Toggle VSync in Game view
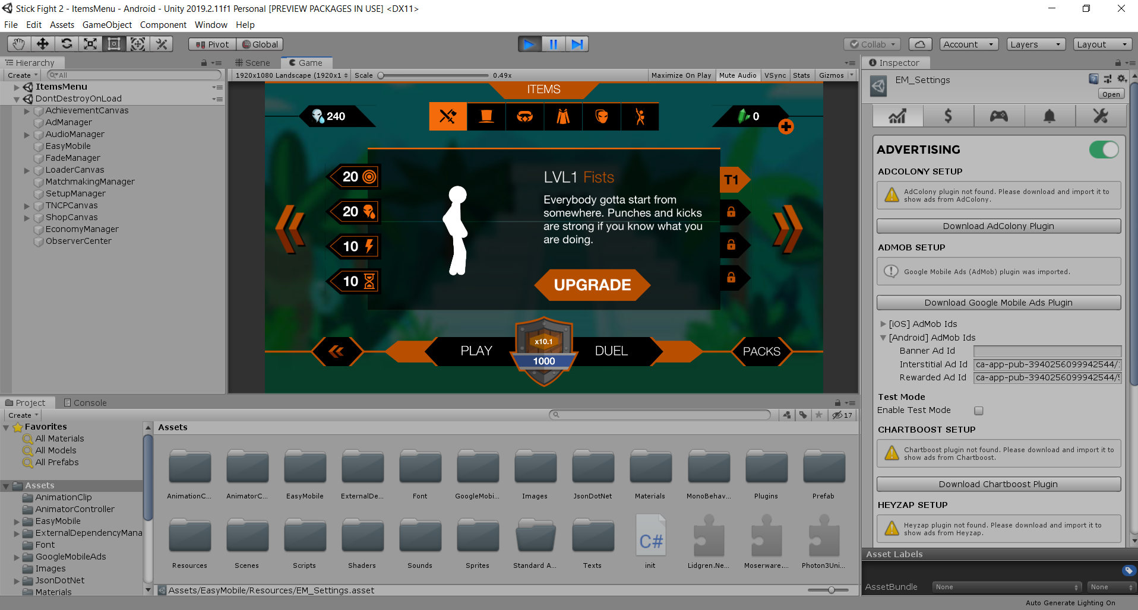This screenshot has height=610, width=1138. [x=775, y=75]
